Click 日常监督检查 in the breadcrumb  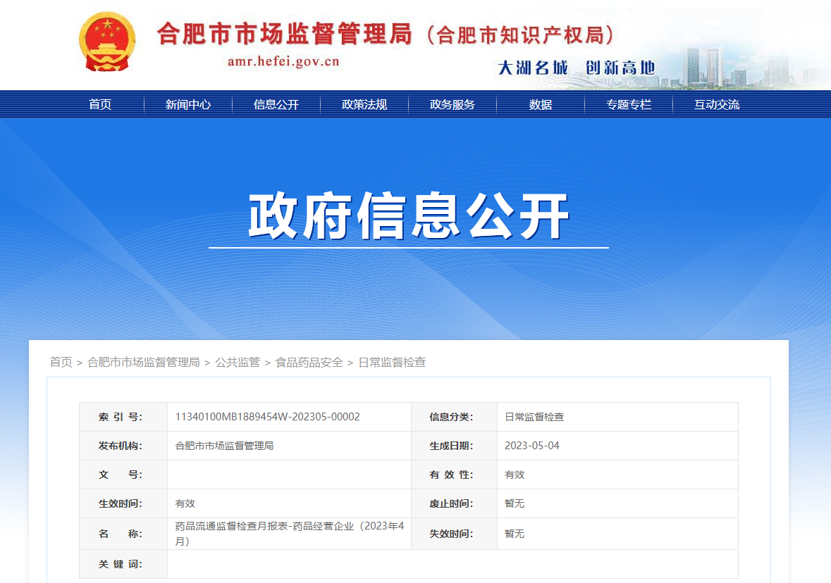pos(393,362)
